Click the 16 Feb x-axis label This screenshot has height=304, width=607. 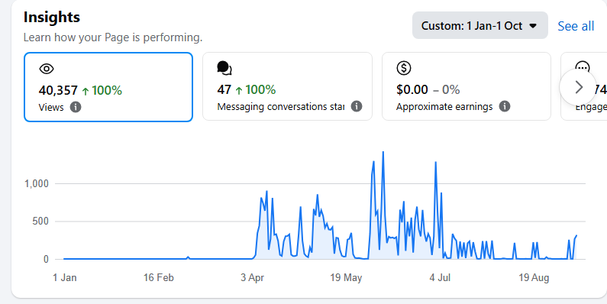tap(158, 278)
